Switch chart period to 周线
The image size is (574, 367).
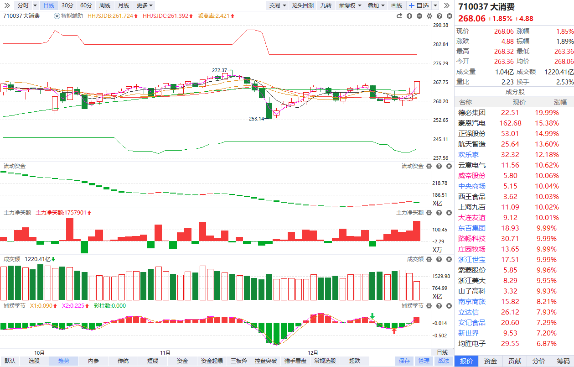(x=105, y=5)
